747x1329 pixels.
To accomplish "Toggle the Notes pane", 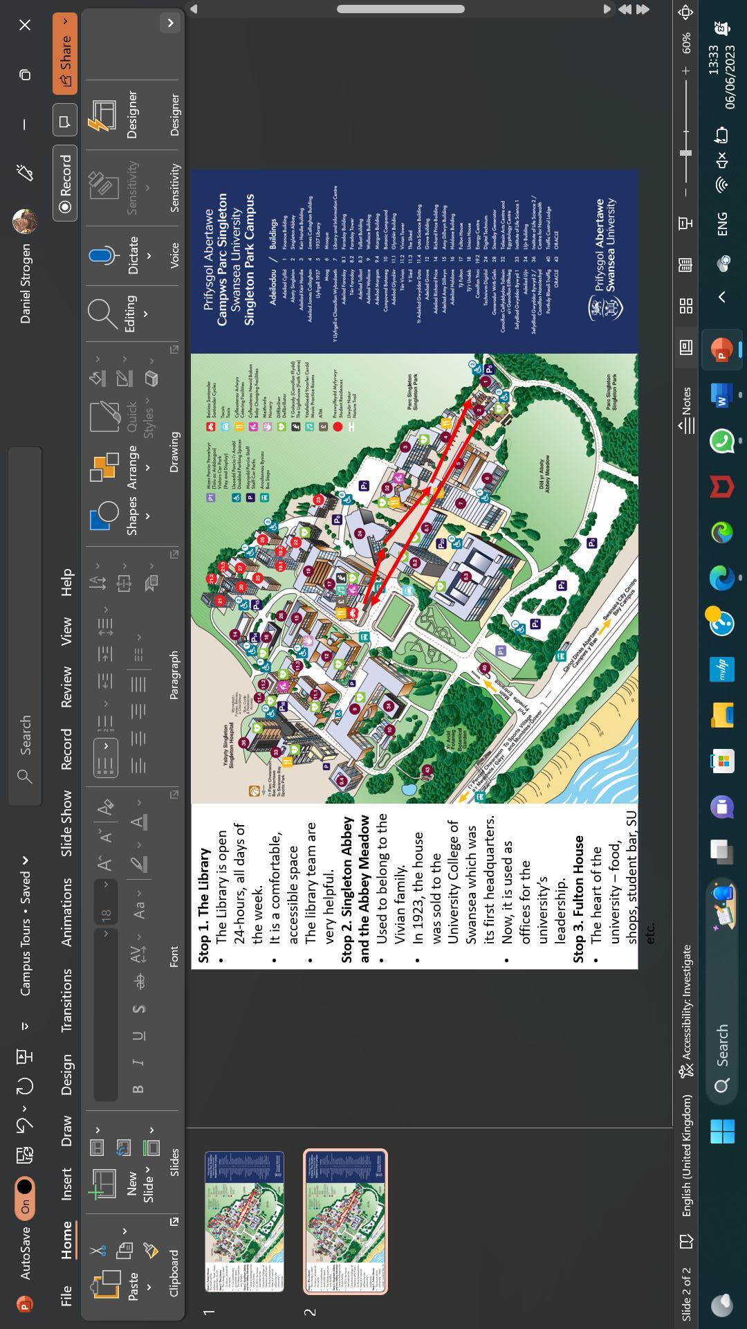I will 686,410.
